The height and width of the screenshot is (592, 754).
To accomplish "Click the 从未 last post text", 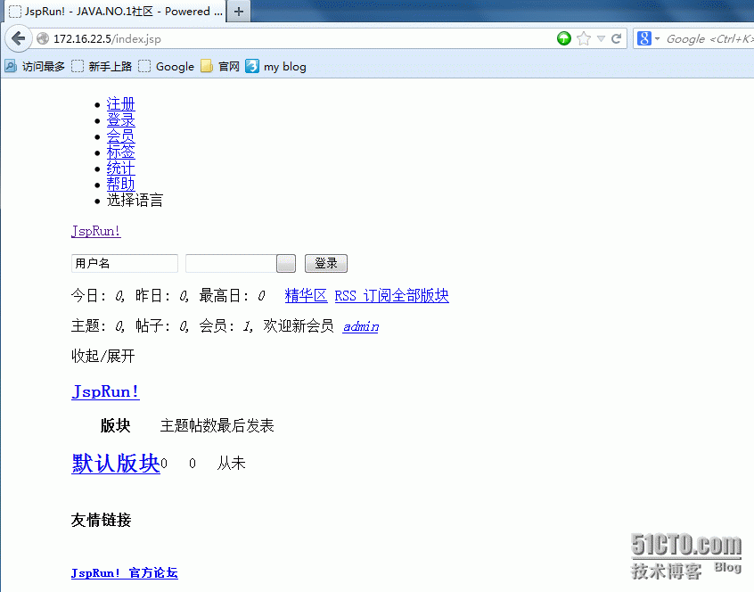I will (232, 463).
